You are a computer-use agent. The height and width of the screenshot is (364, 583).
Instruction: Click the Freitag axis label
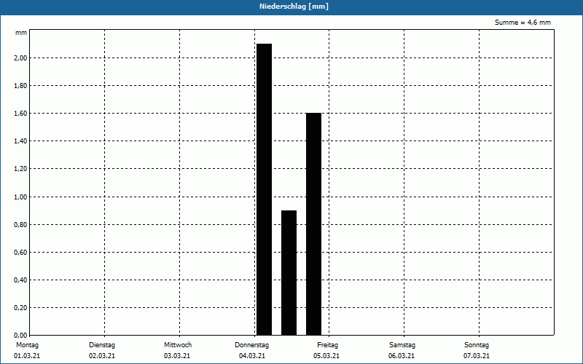coord(327,345)
